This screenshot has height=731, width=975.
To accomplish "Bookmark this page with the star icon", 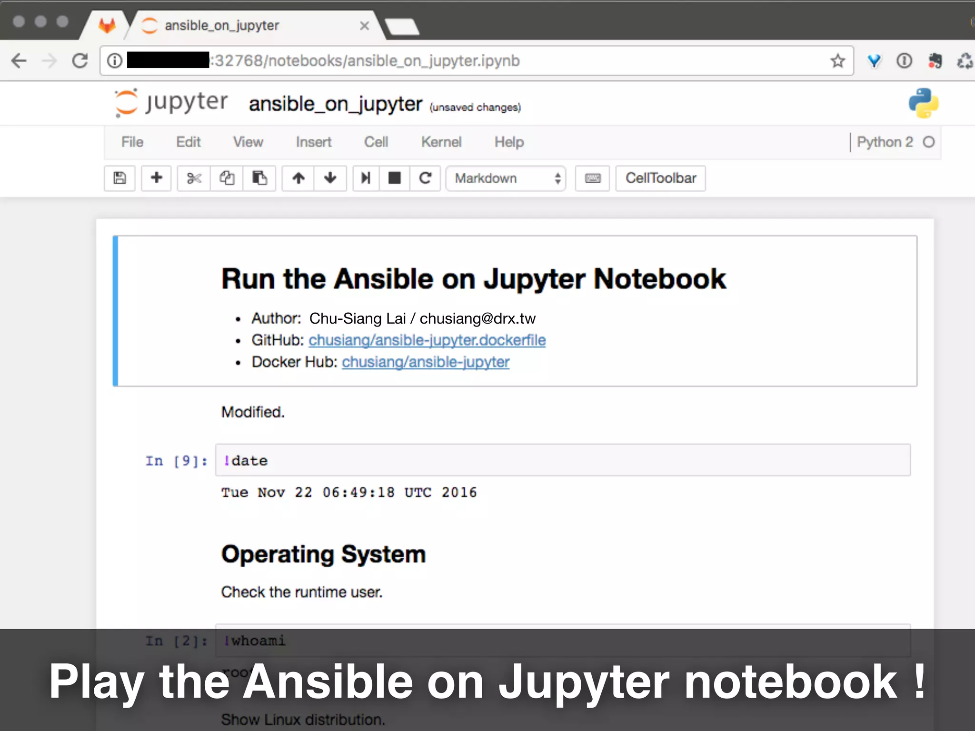I will pos(837,61).
